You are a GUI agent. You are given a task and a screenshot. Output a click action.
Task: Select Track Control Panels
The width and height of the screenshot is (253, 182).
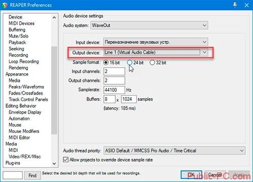pyautogui.click(x=28, y=100)
